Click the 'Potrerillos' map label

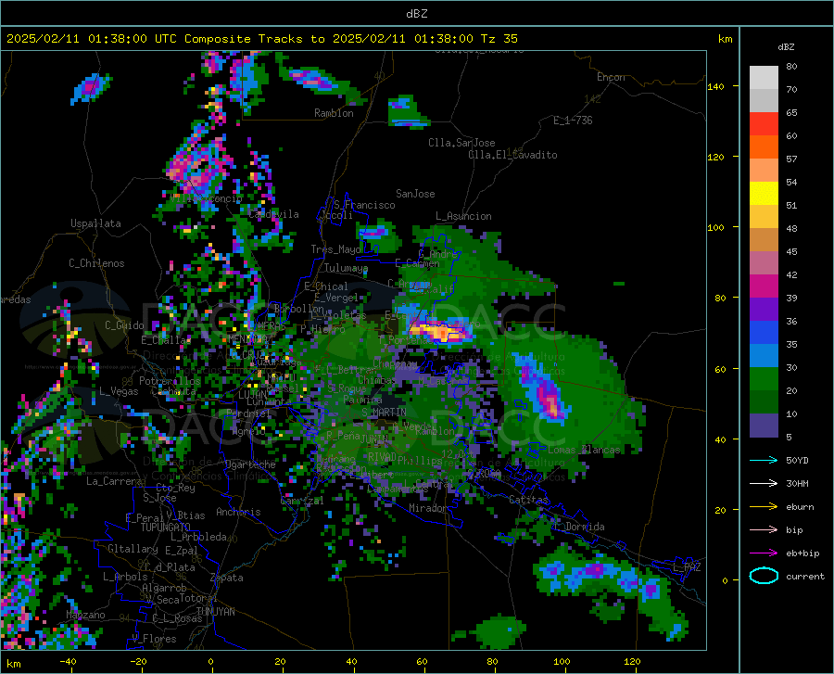(x=170, y=381)
